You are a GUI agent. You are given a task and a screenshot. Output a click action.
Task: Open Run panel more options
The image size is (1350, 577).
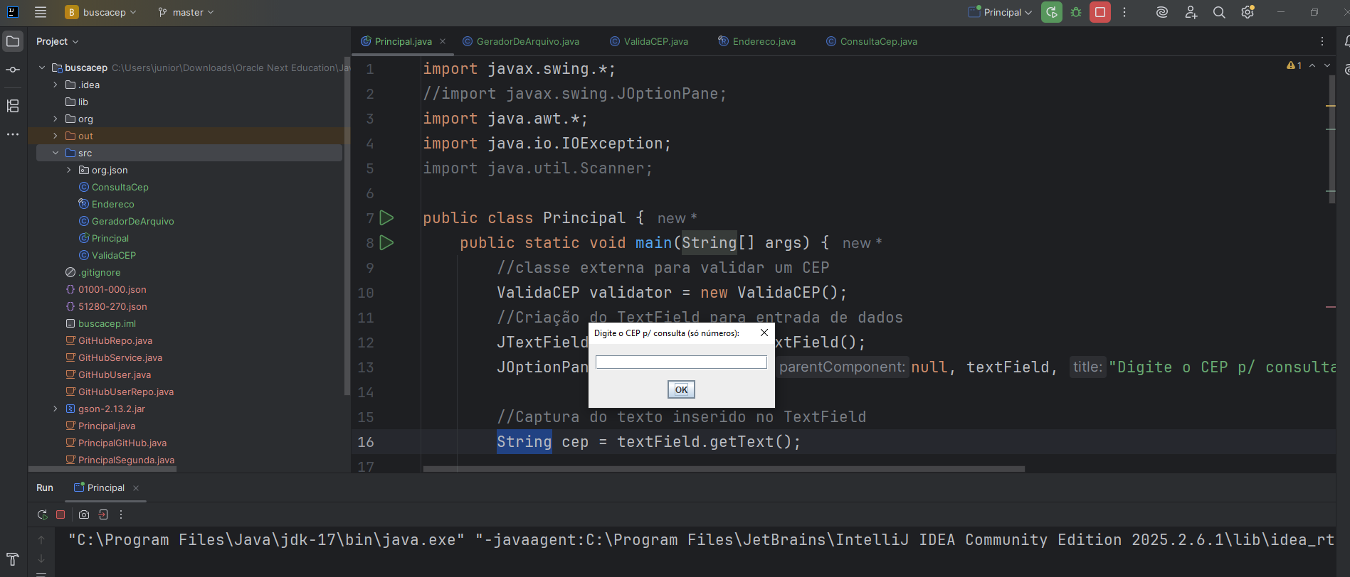point(121,514)
